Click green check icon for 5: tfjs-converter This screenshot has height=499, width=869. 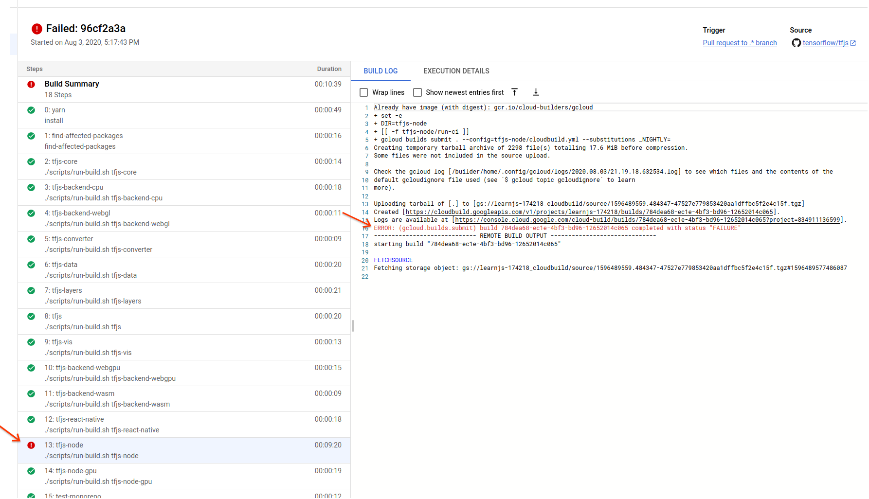31,239
